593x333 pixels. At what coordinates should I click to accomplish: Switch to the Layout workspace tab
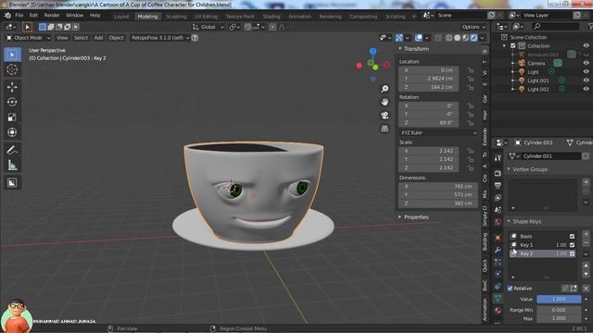(121, 17)
